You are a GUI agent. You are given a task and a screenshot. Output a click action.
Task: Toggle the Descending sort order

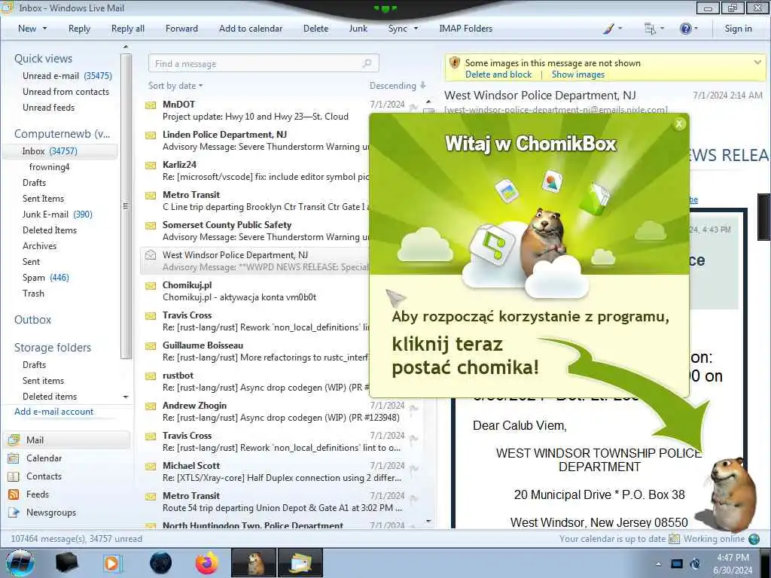pyautogui.click(x=398, y=86)
